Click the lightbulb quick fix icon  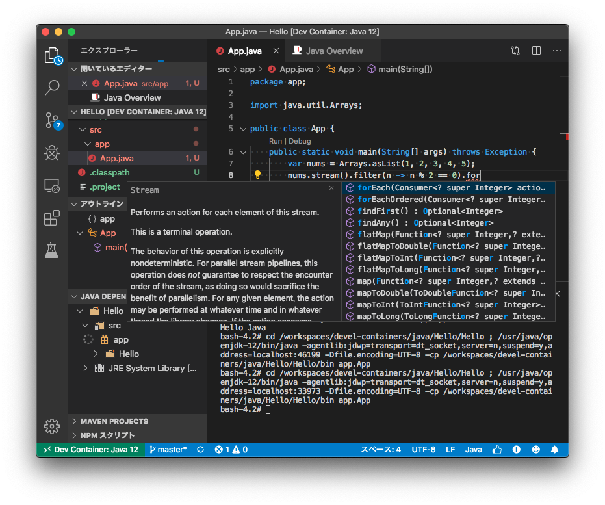257,175
